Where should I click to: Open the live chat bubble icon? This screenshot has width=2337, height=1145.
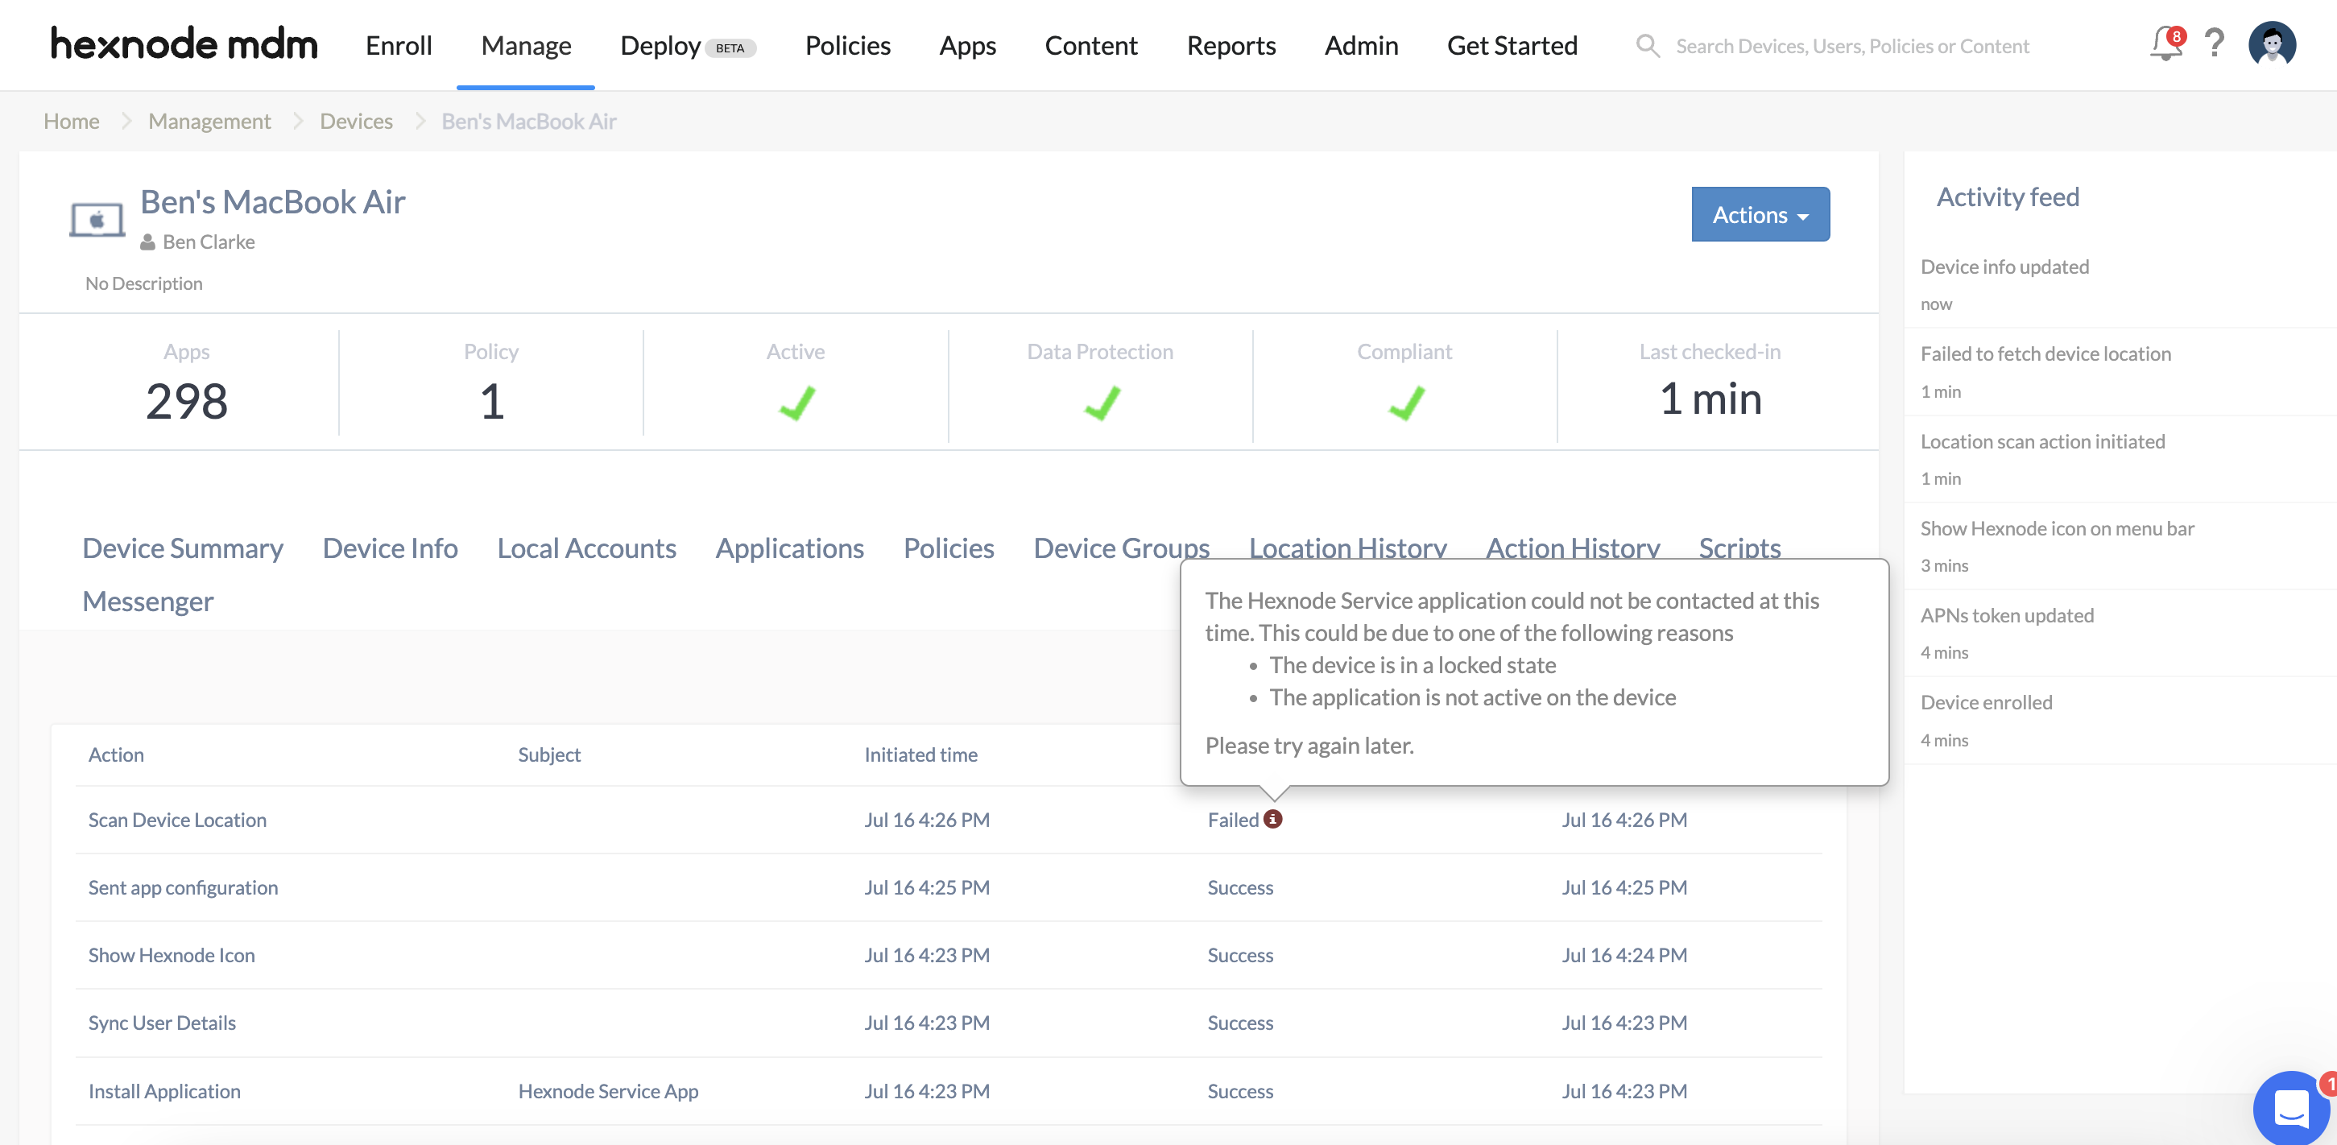(x=2291, y=1107)
